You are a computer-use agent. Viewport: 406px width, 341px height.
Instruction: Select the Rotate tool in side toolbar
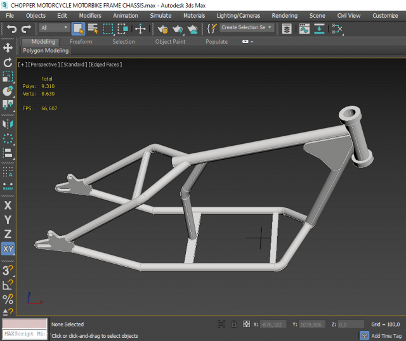click(8, 62)
